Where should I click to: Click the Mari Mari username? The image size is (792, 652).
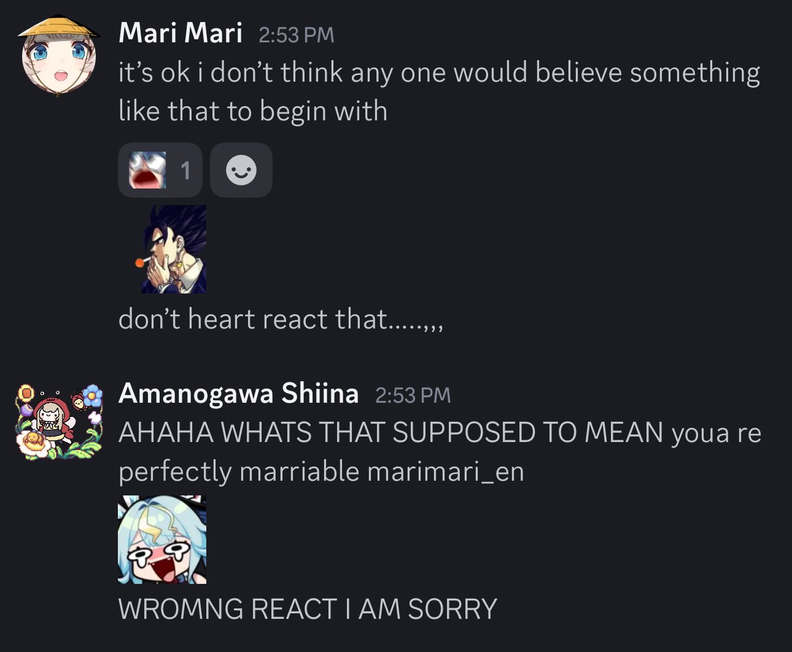click(181, 33)
